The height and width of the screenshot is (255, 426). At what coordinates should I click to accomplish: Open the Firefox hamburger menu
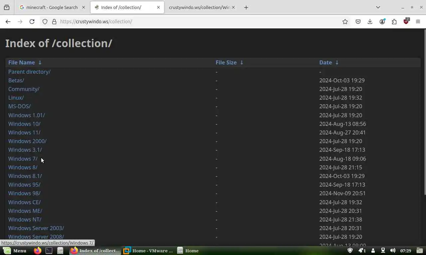tap(418, 22)
